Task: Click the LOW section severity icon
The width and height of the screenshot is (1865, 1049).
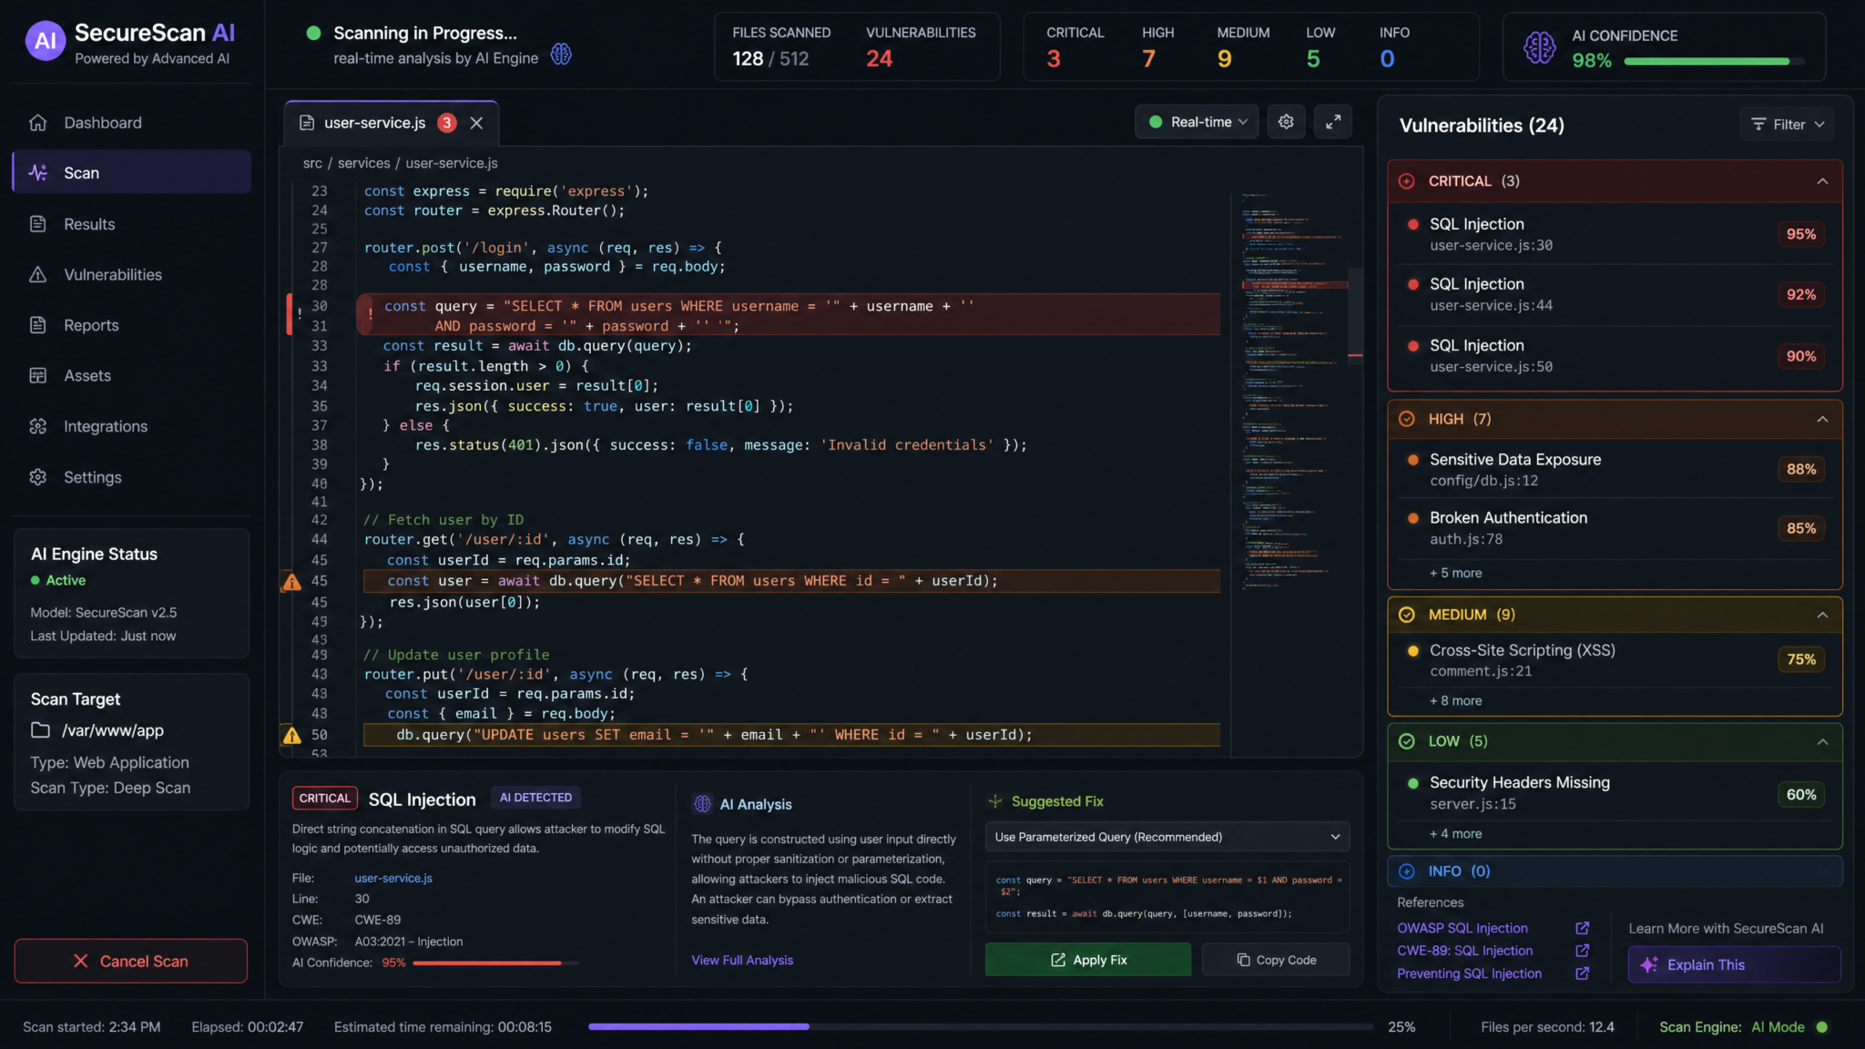Action: (1407, 741)
